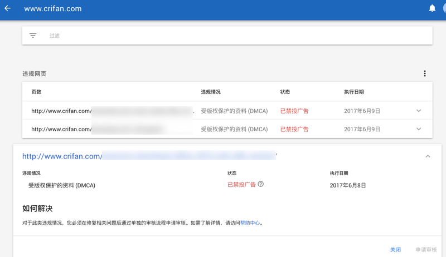Expand the second violation row chevron

[x=419, y=129]
